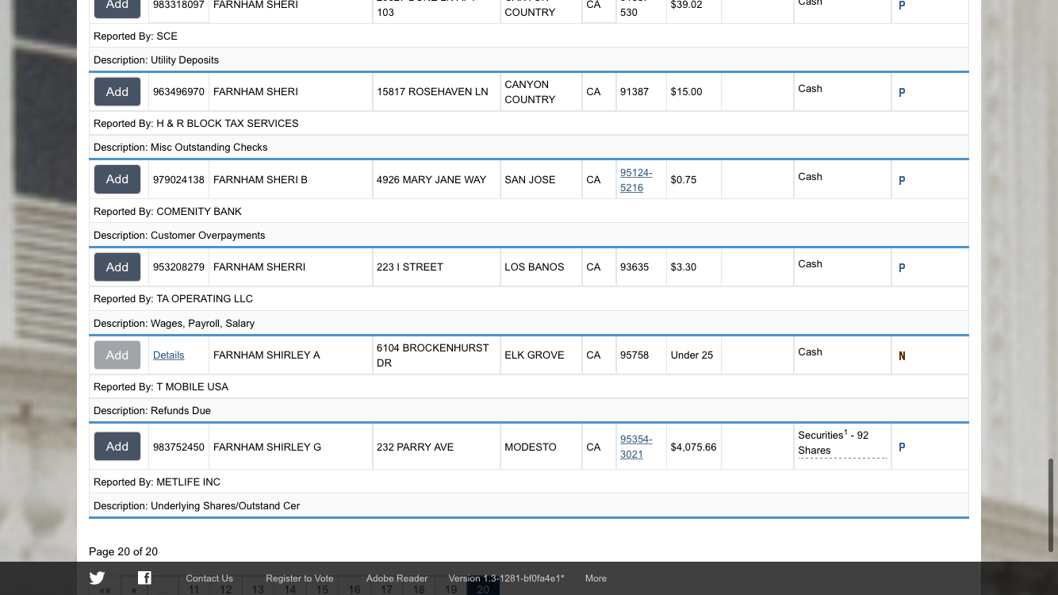Click Reported By: METLIFE INC text
The width and height of the screenshot is (1058, 595).
157,482
